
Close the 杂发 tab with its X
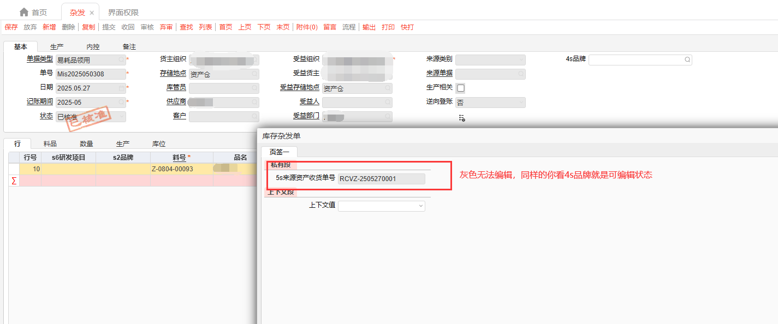92,13
